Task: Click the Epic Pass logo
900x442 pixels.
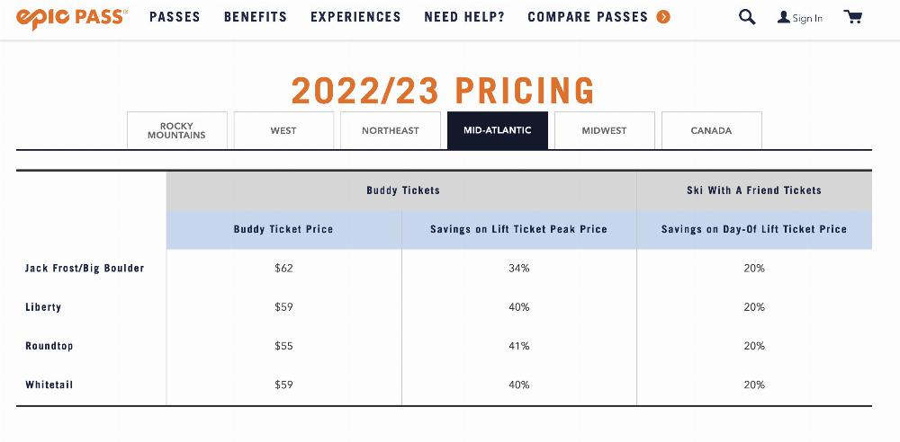Action: point(72,17)
